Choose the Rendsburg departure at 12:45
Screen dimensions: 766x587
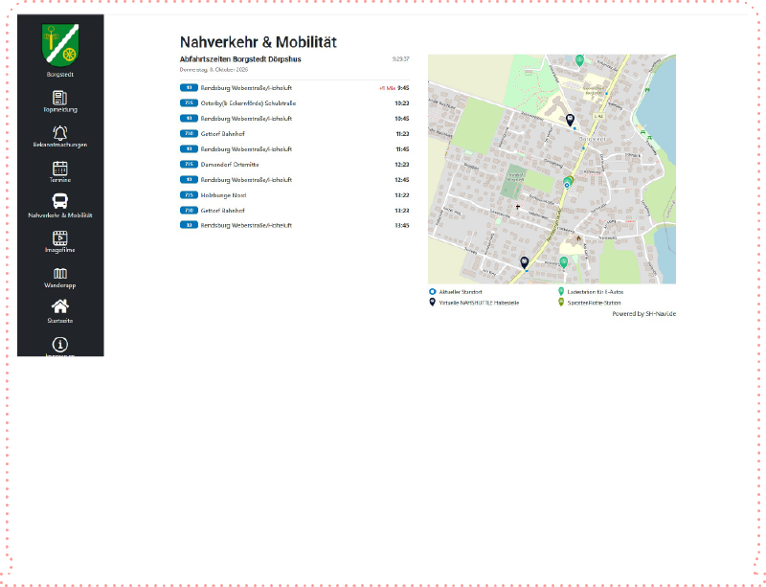click(295, 180)
